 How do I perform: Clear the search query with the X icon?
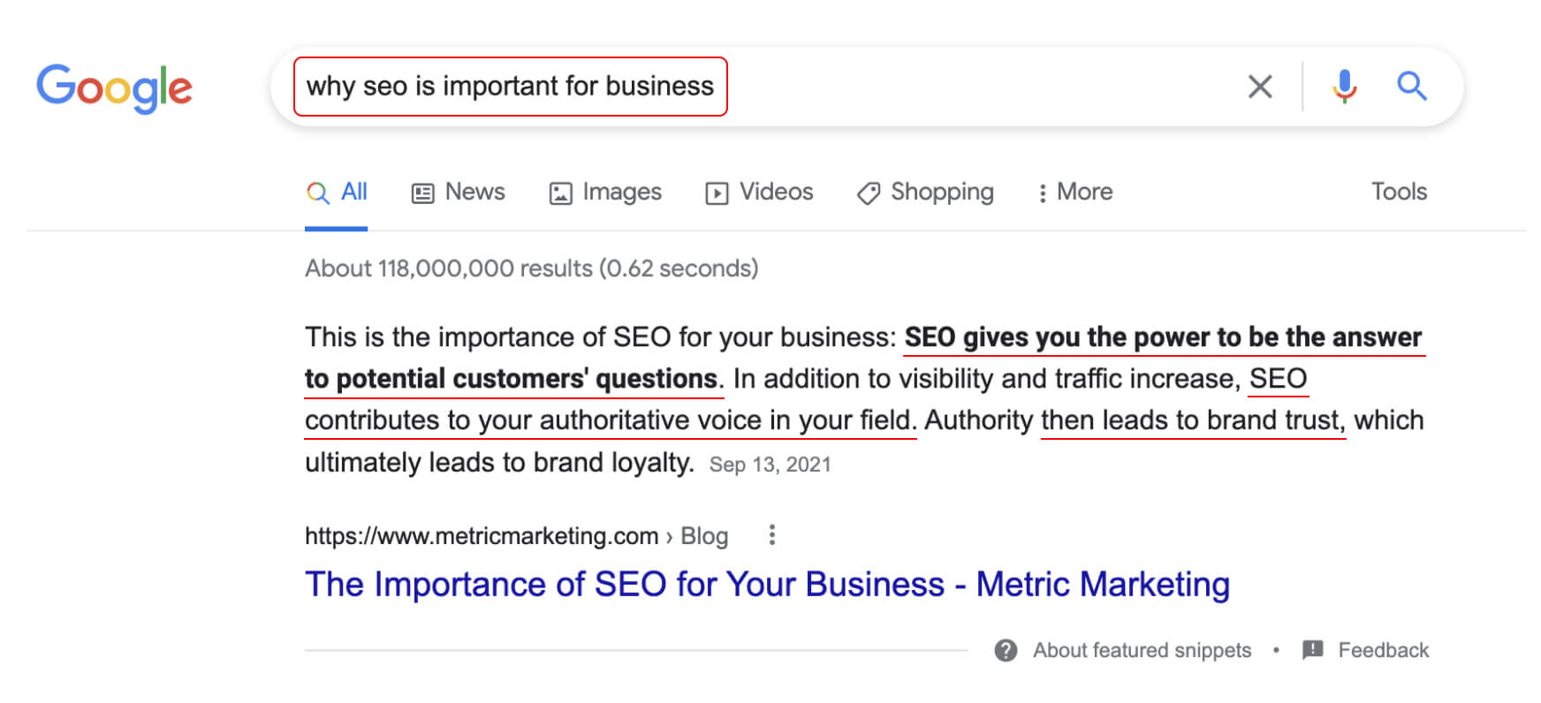coord(1260,87)
